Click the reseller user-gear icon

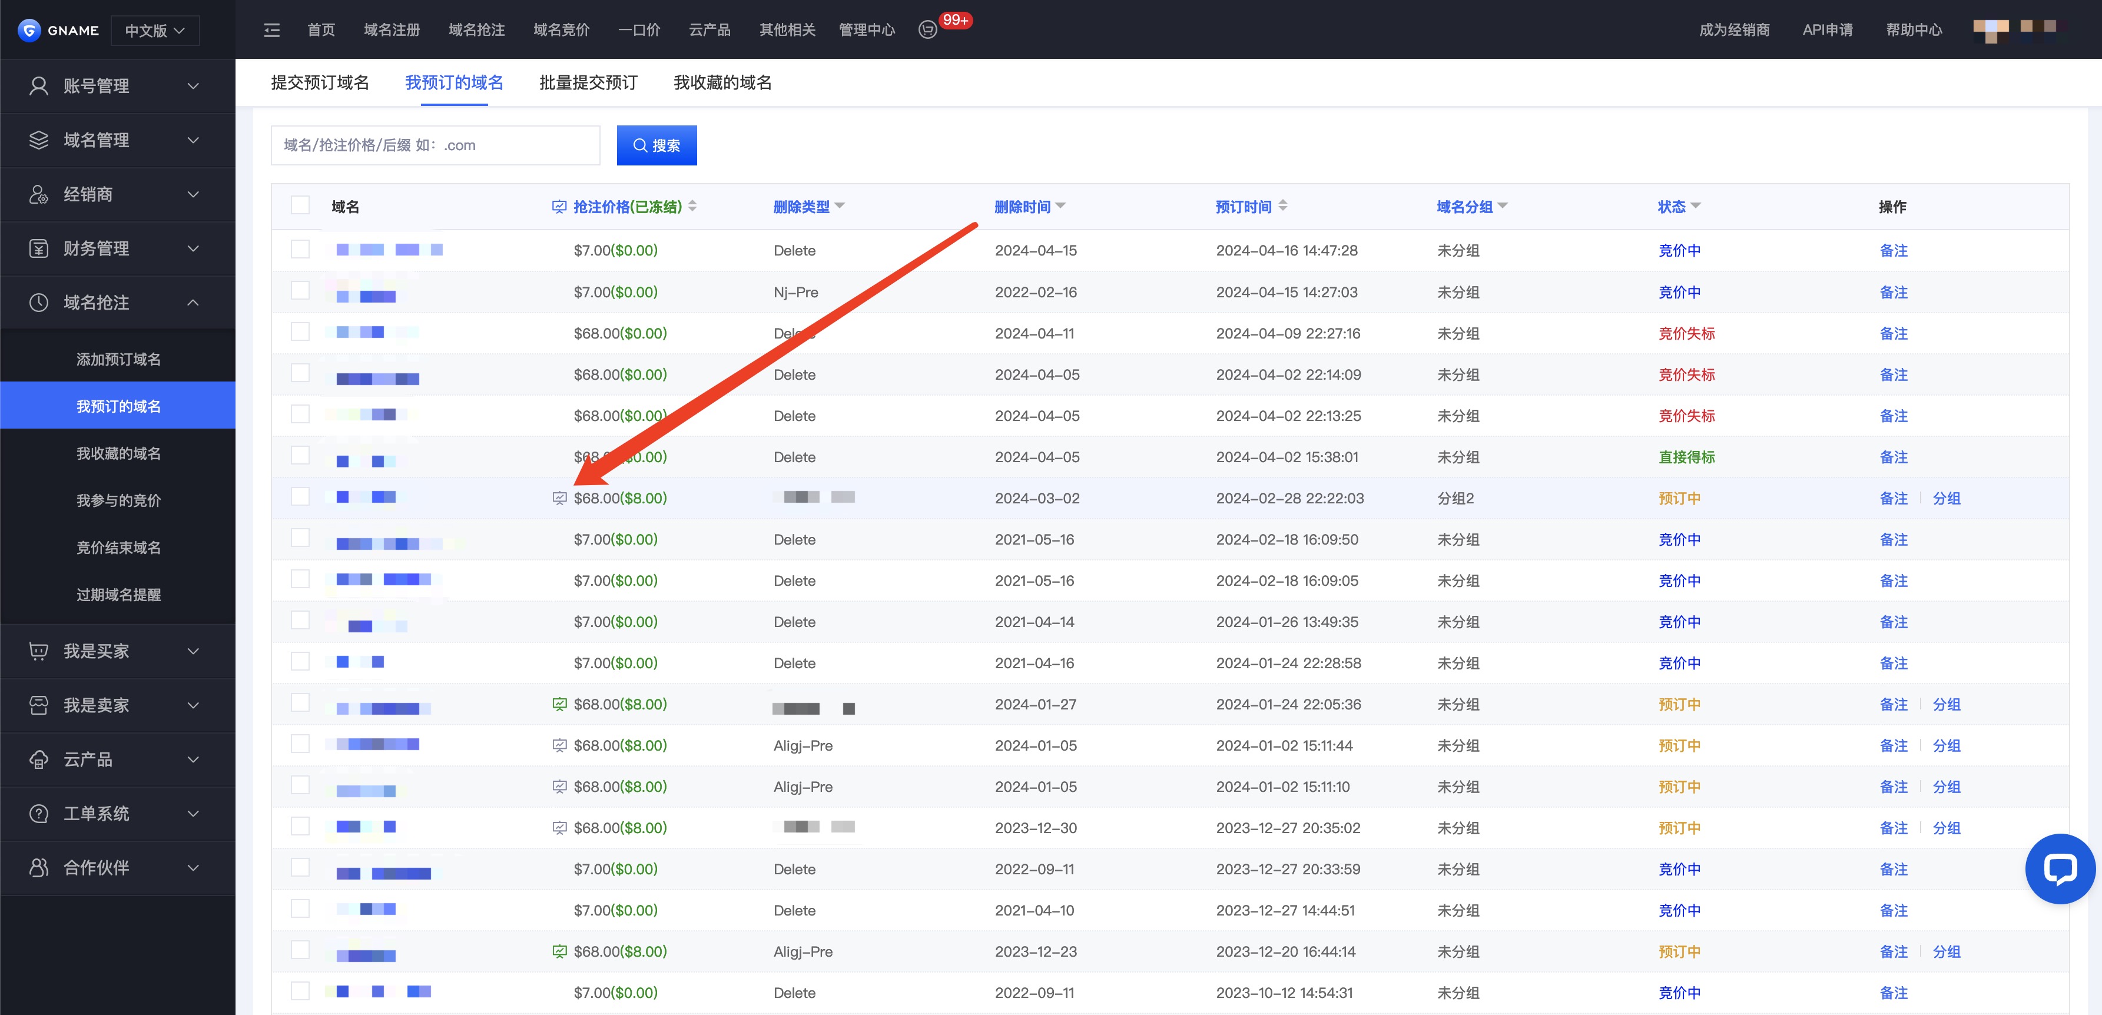pyautogui.click(x=38, y=194)
